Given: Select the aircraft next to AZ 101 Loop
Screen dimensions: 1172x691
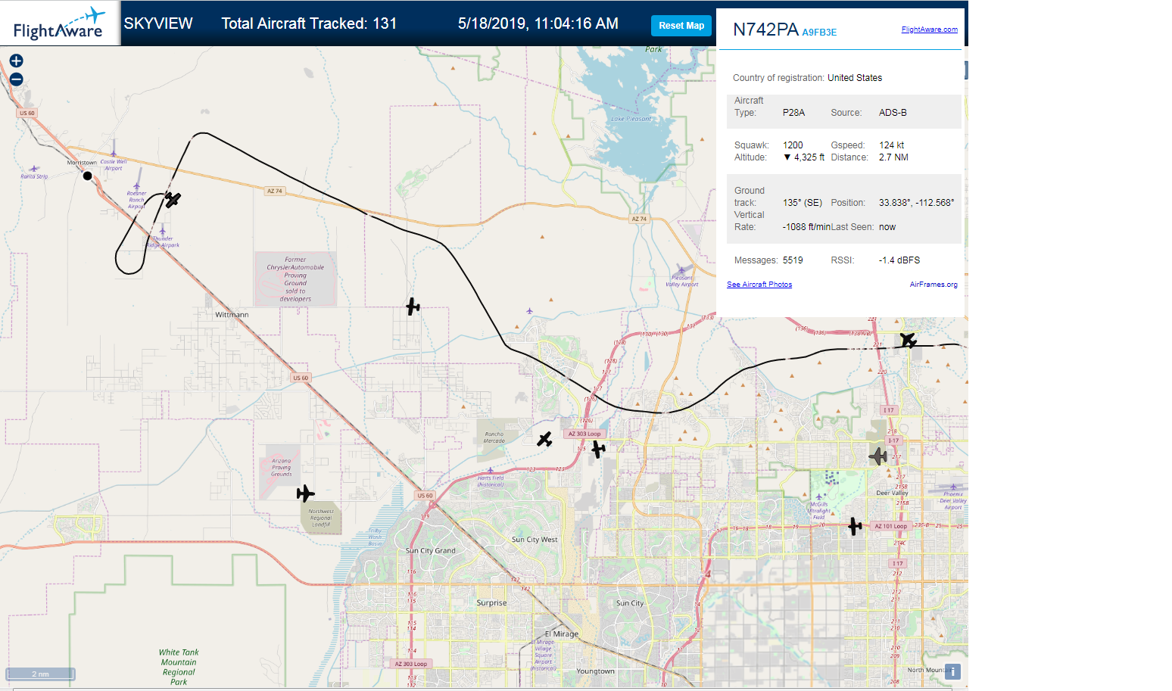Looking at the screenshot, I should click(x=855, y=526).
